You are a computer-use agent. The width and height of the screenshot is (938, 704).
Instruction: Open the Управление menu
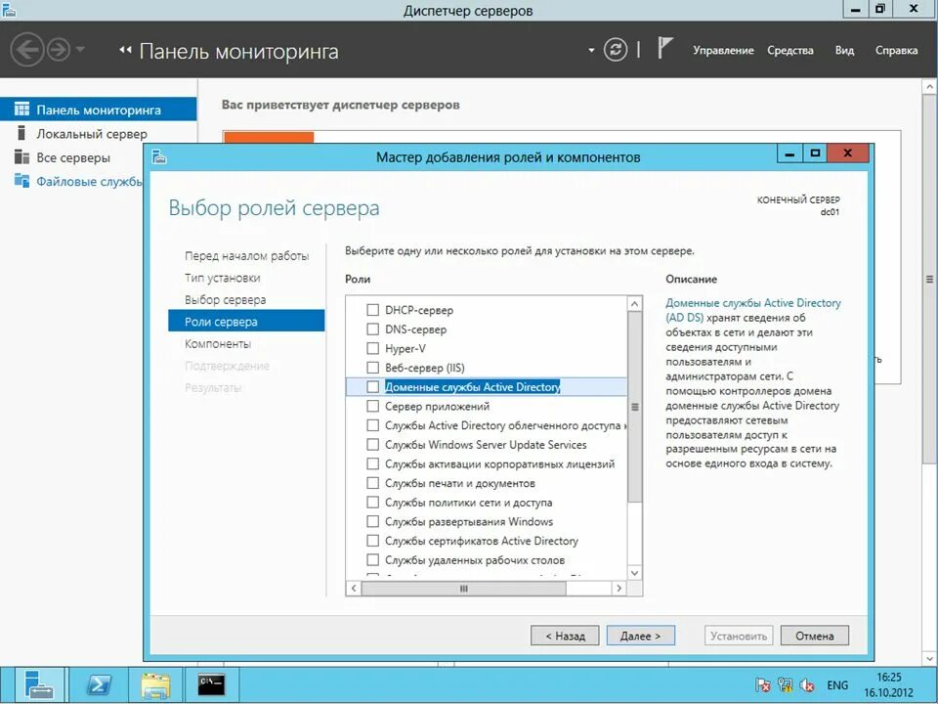click(723, 50)
